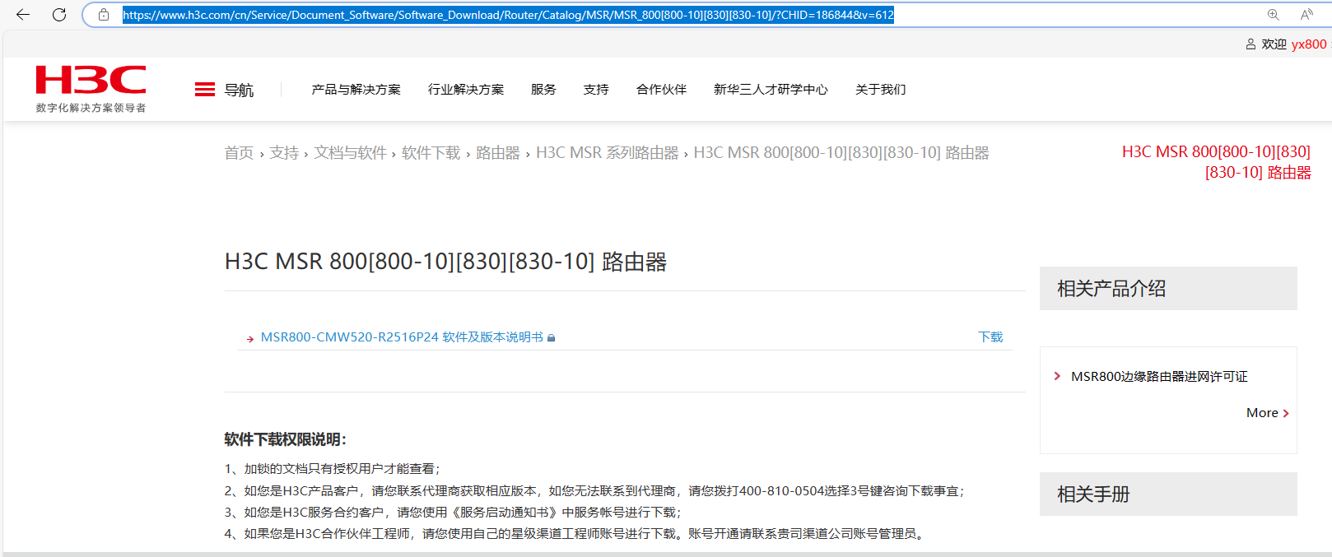Viewport: 1332px width, 557px height.
Task: Click the lock icon after MSR800-CMW520-R2516P24 link
Action: (x=552, y=337)
